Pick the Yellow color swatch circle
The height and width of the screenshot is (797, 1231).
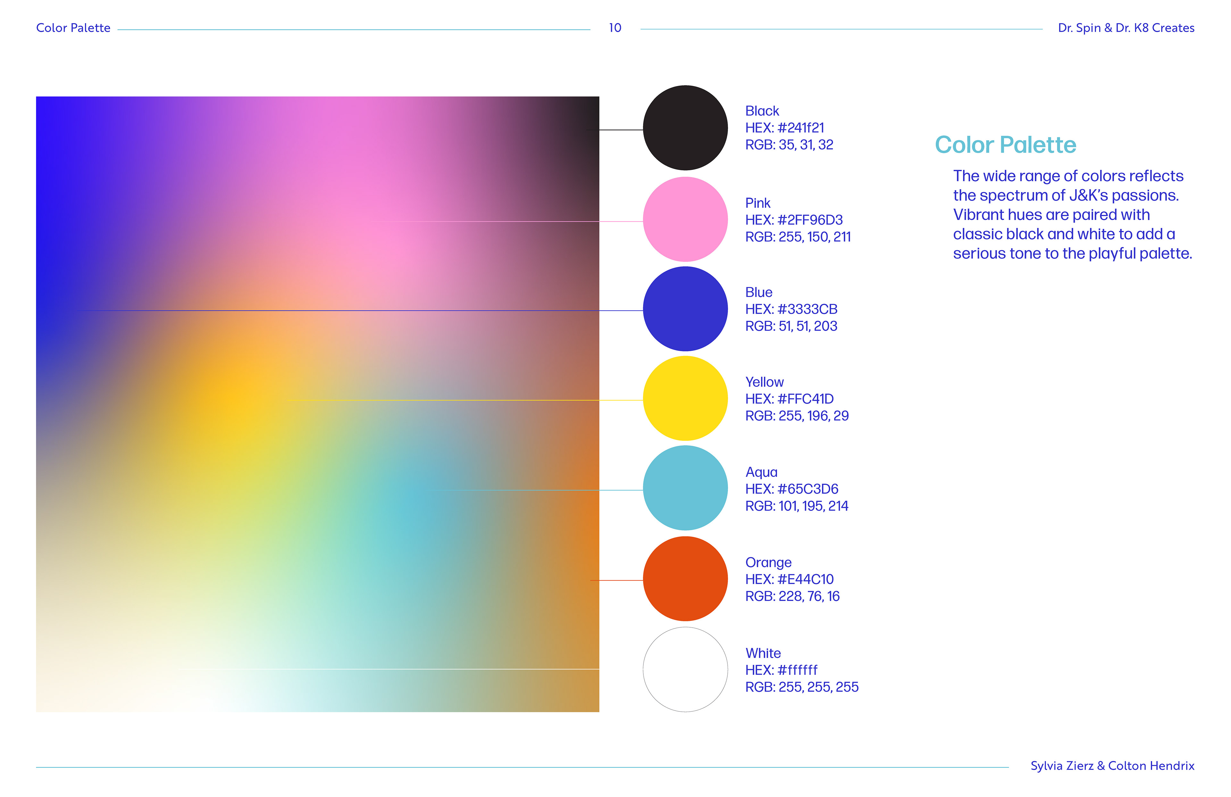point(685,398)
